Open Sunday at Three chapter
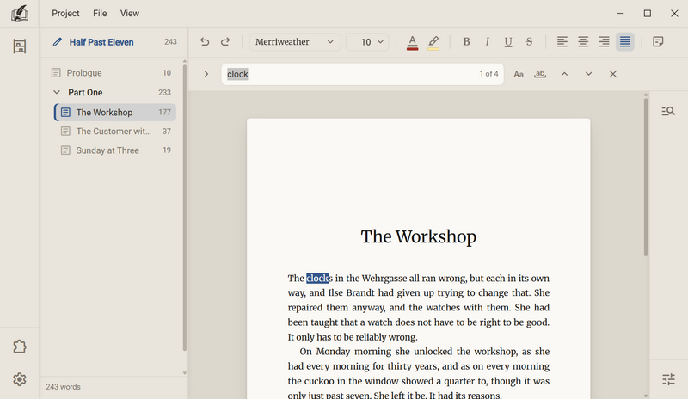Viewport: 688px width, 399px height. (115, 150)
